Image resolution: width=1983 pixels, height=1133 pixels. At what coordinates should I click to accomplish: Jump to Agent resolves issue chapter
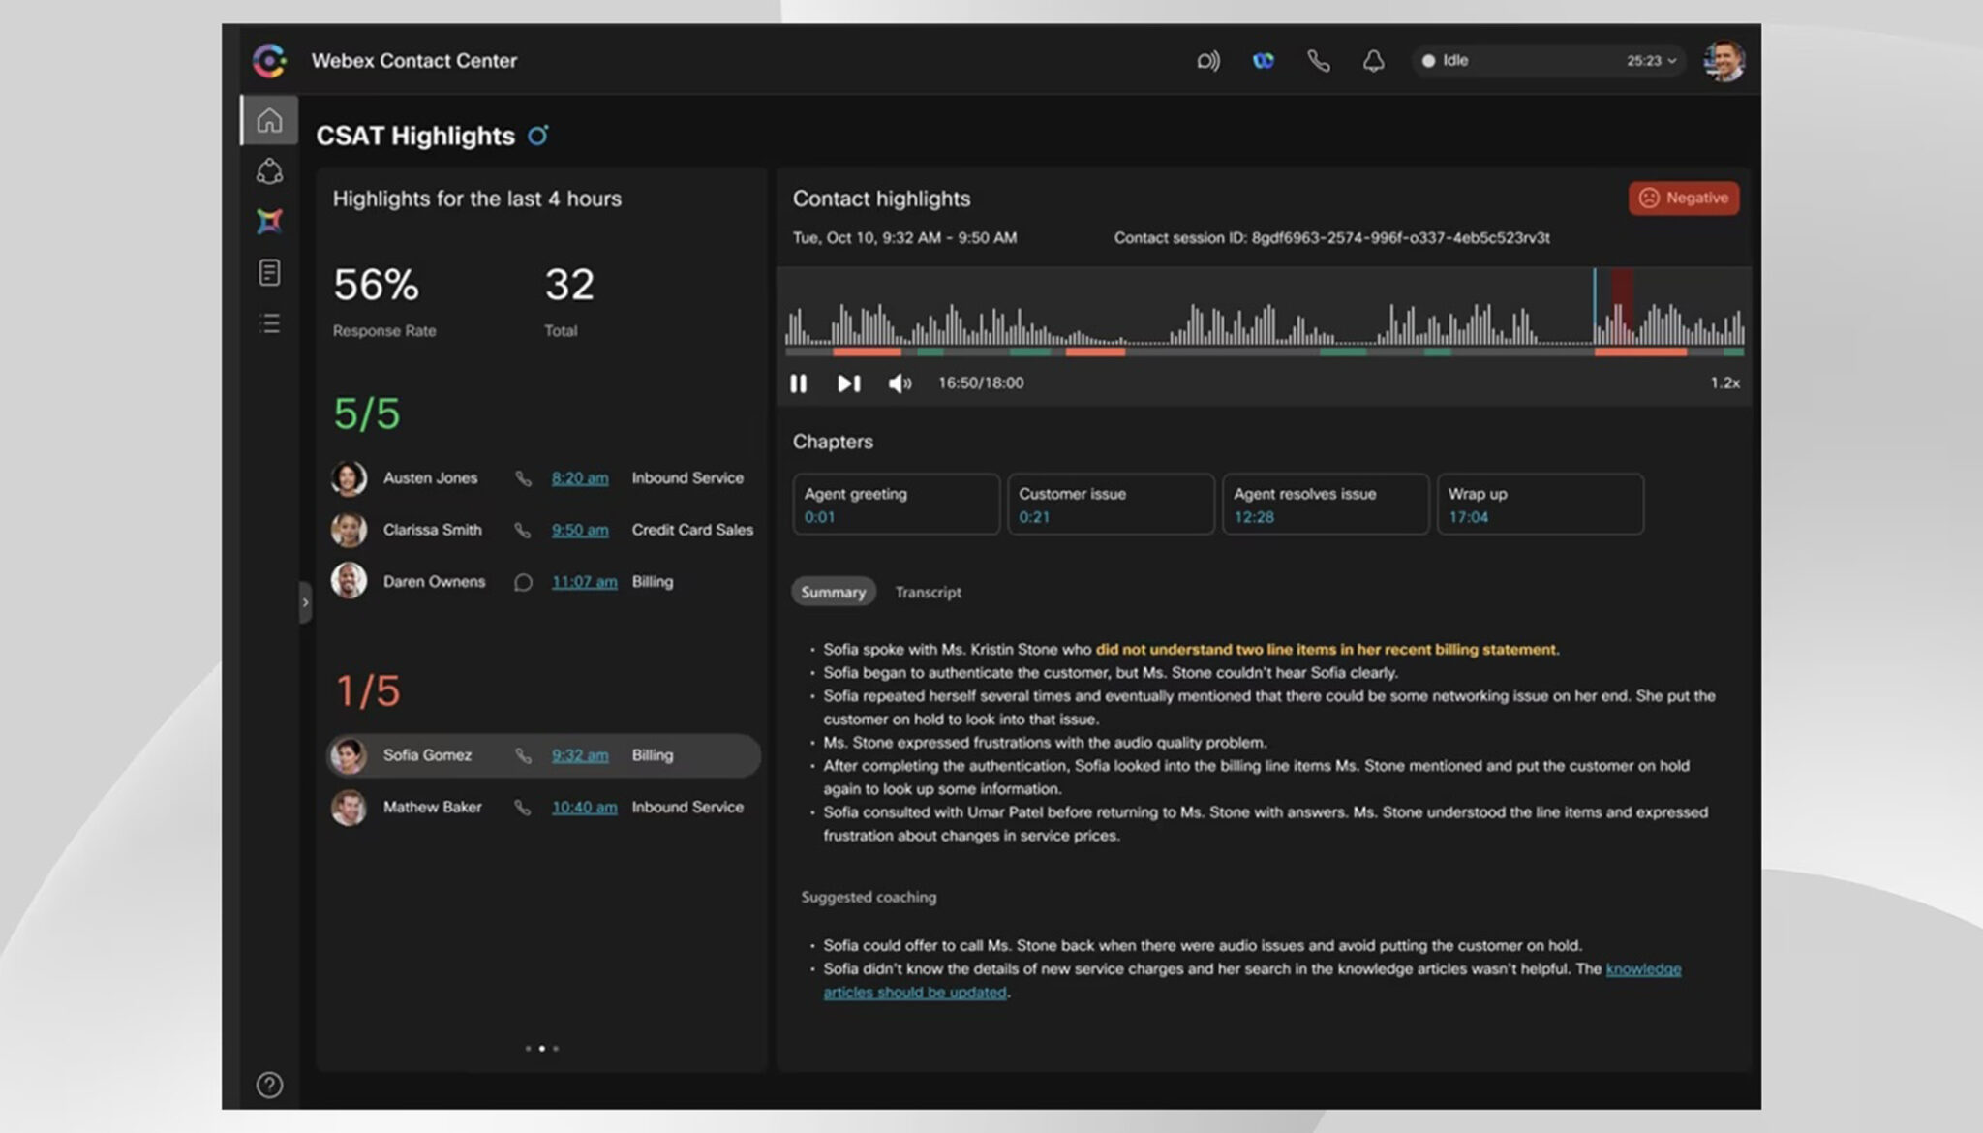coord(1325,505)
